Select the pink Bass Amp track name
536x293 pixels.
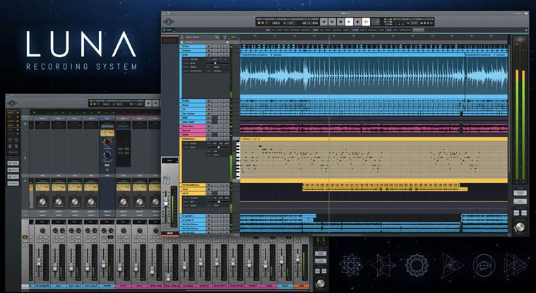click(193, 126)
